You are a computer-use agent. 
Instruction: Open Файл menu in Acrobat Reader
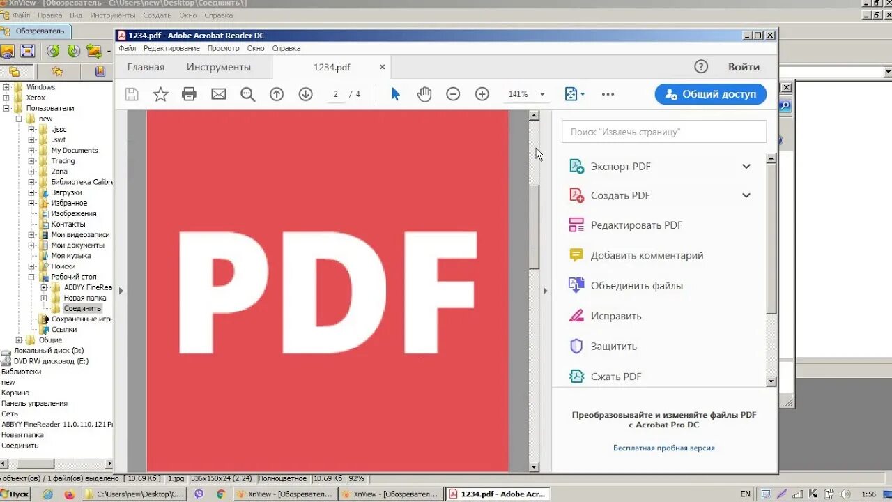[127, 48]
